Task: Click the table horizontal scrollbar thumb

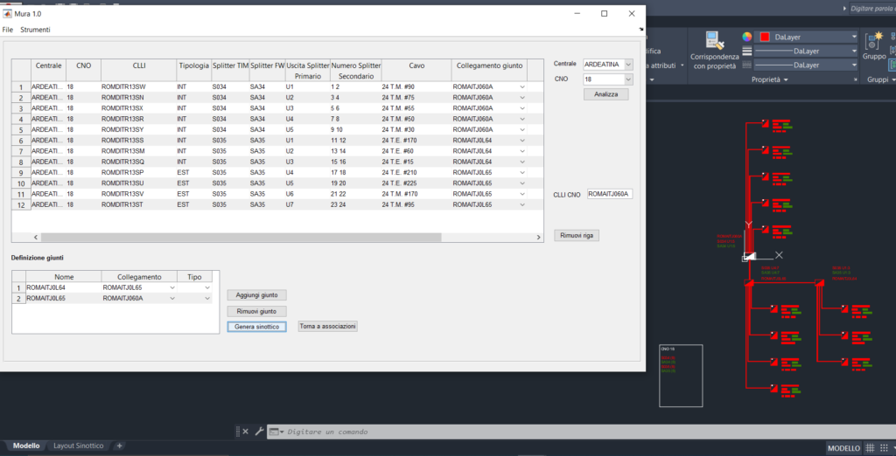Action: pos(241,237)
